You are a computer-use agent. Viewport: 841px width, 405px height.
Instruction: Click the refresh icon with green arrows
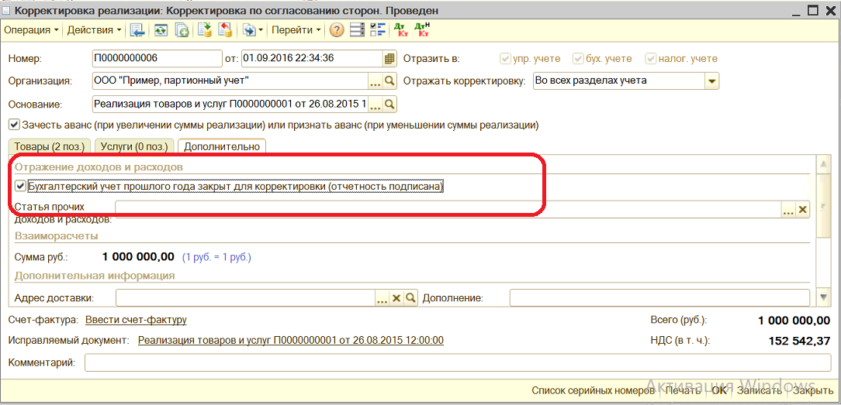coord(161,30)
